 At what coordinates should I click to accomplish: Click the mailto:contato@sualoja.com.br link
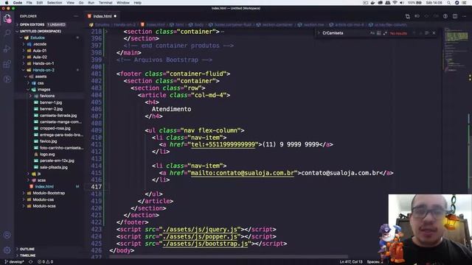[243, 173]
